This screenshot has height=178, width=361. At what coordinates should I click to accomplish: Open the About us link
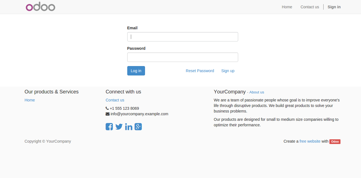[x=257, y=92]
